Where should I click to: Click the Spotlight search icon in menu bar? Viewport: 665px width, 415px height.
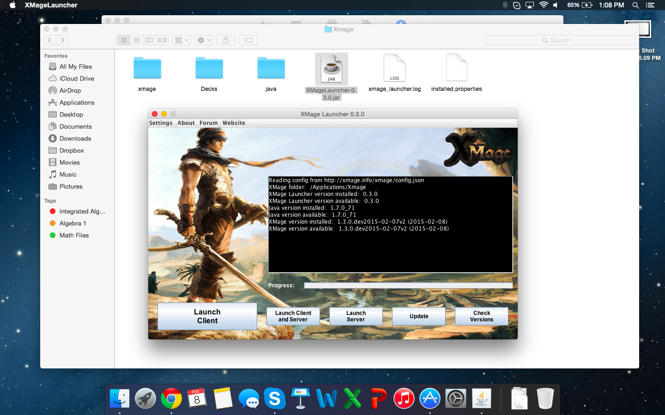(x=636, y=5)
